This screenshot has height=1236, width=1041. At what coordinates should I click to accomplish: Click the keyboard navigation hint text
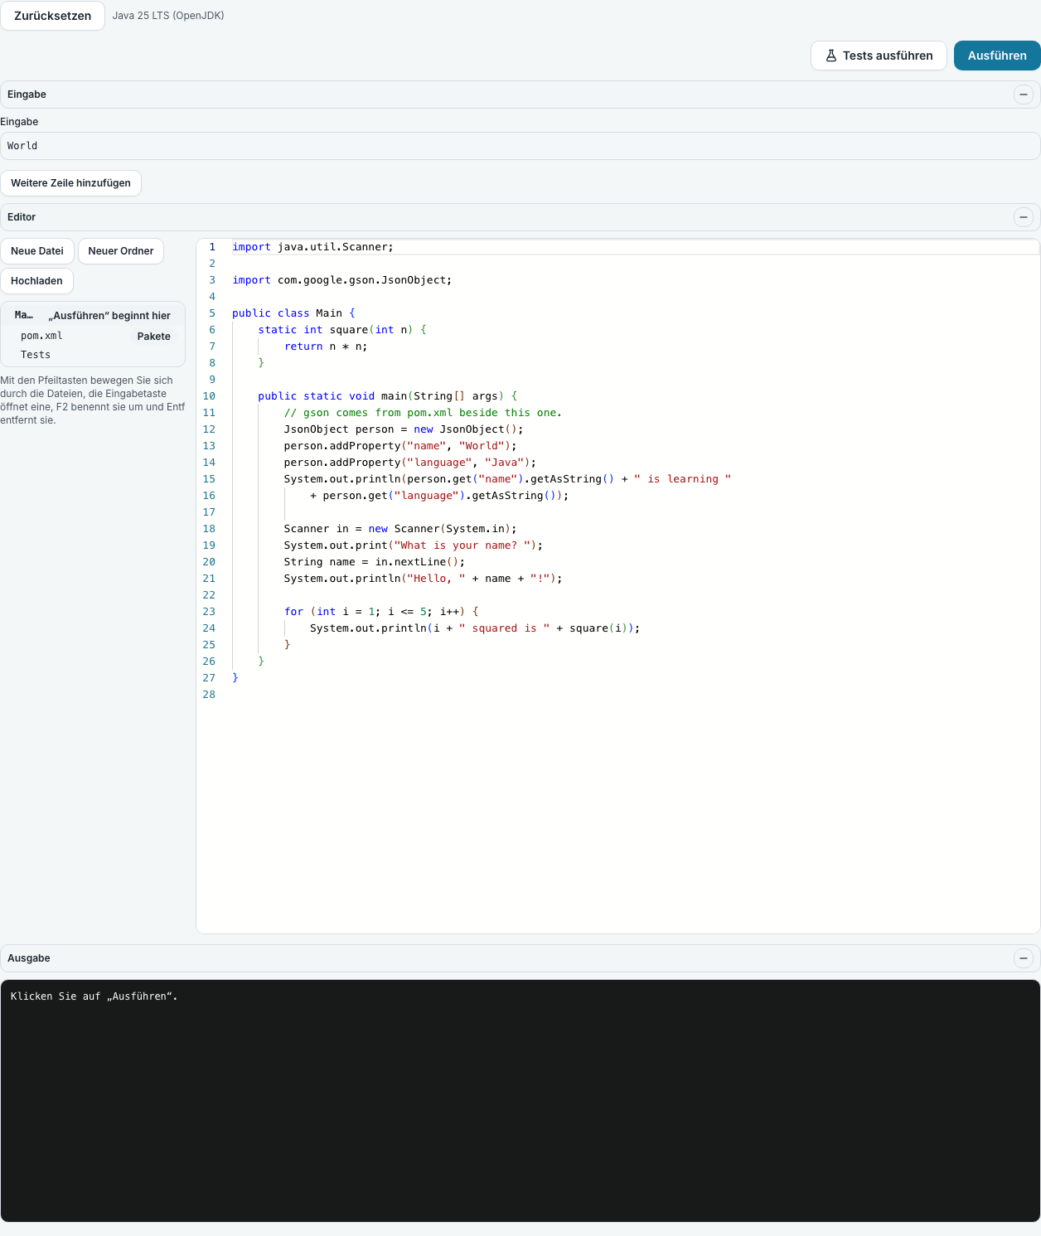click(93, 400)
